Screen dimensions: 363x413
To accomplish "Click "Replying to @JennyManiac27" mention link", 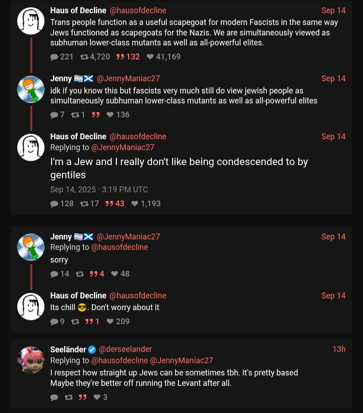I will coord(123,147).
